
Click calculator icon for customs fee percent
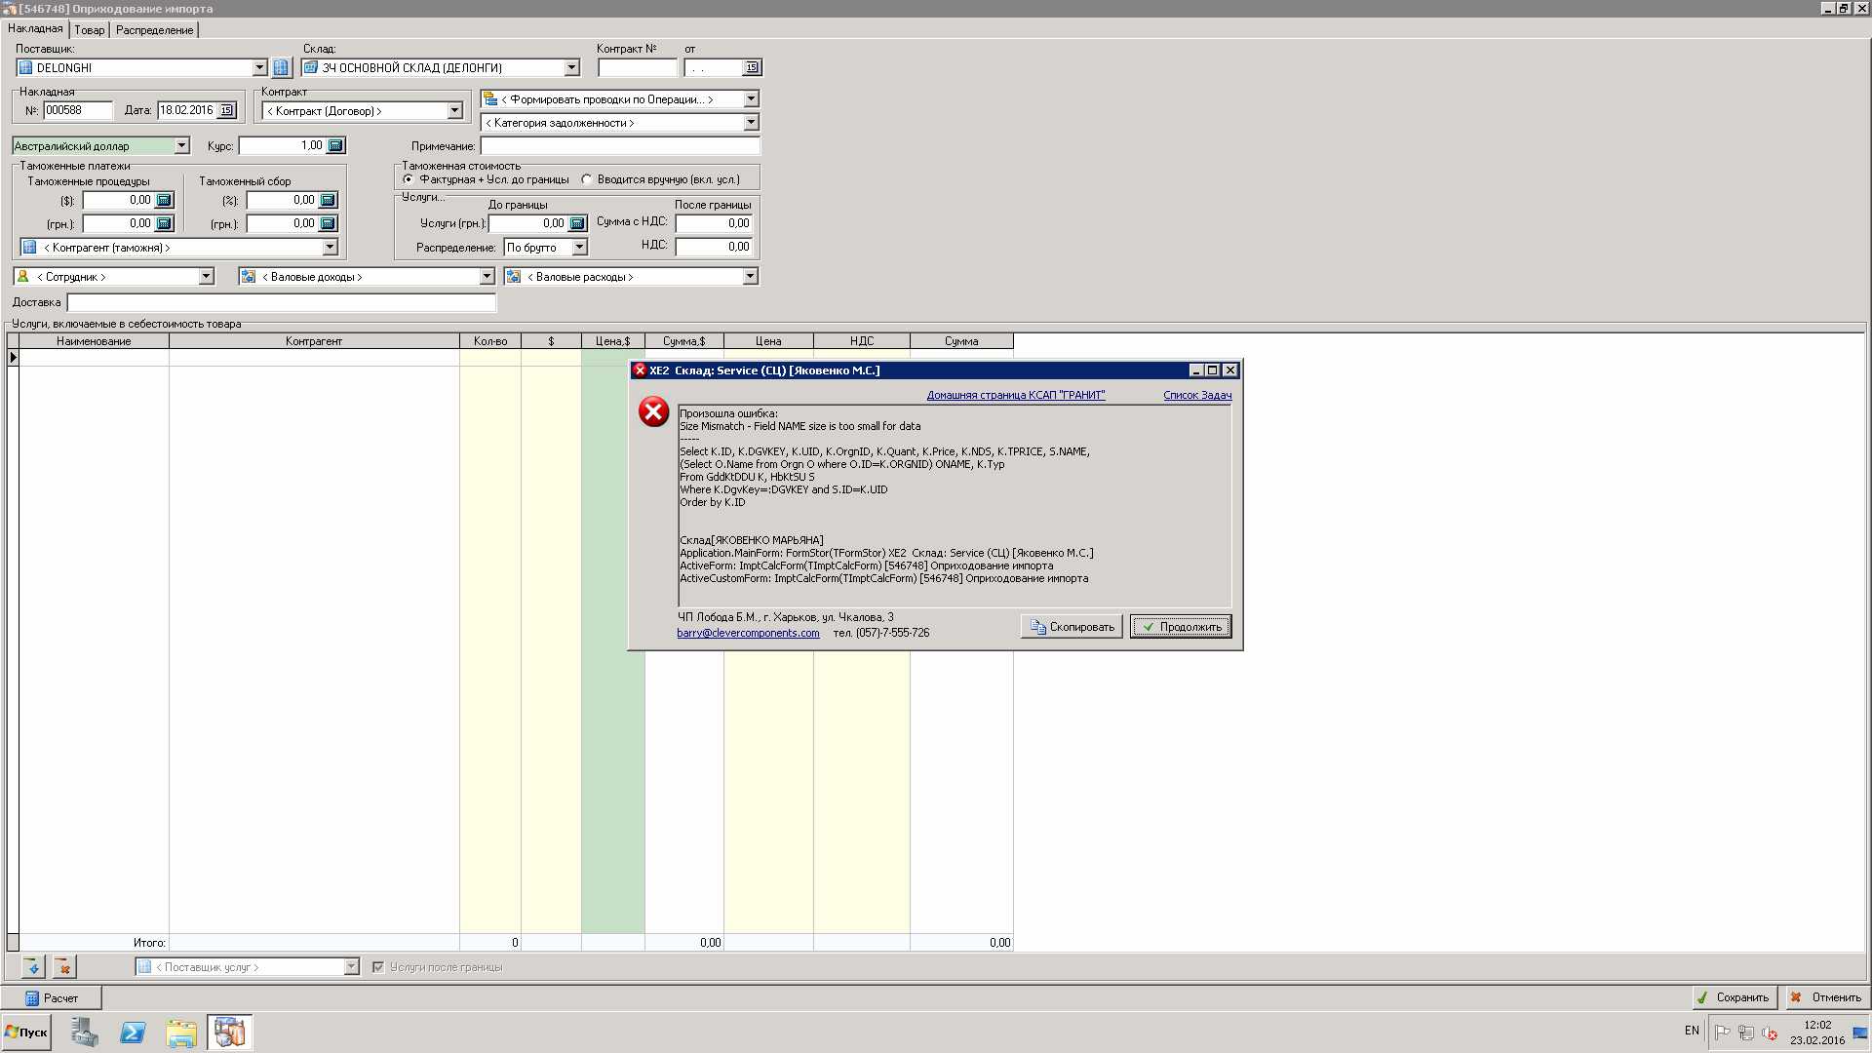click(x=328, y=200)
